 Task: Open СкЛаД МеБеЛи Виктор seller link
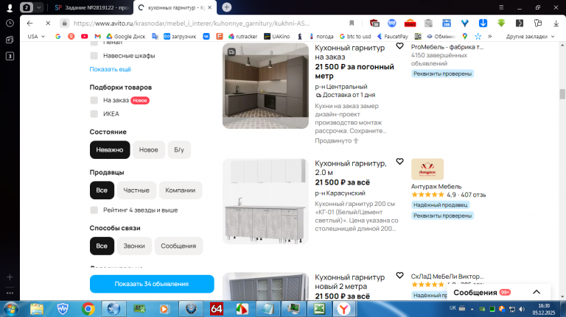click(447, 277)
